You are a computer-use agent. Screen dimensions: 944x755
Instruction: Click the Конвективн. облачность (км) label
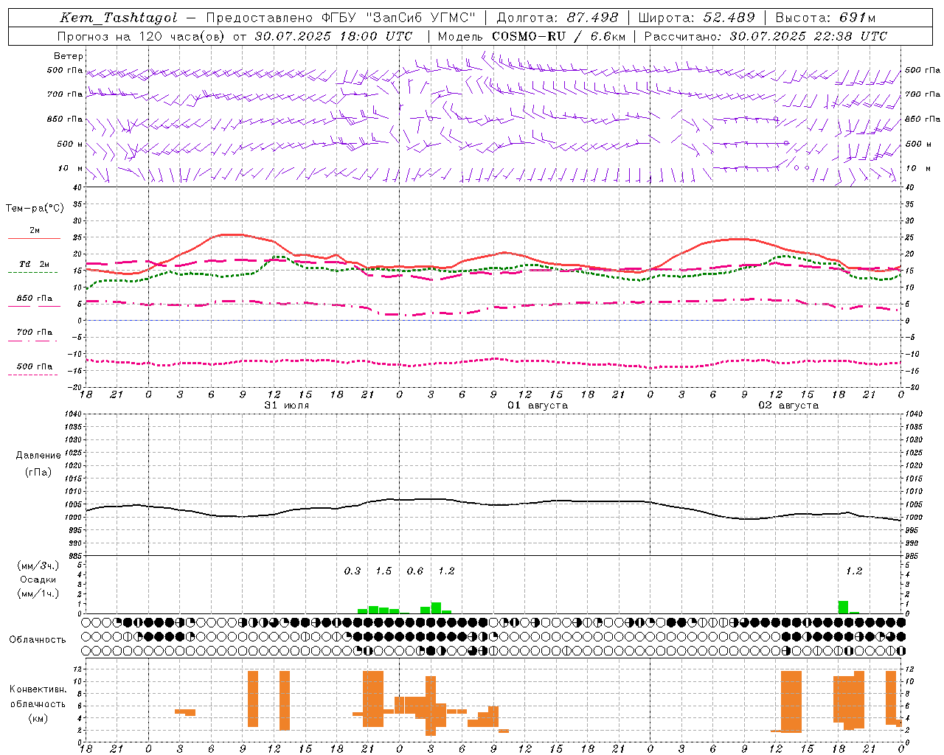[x=38, y=703]
